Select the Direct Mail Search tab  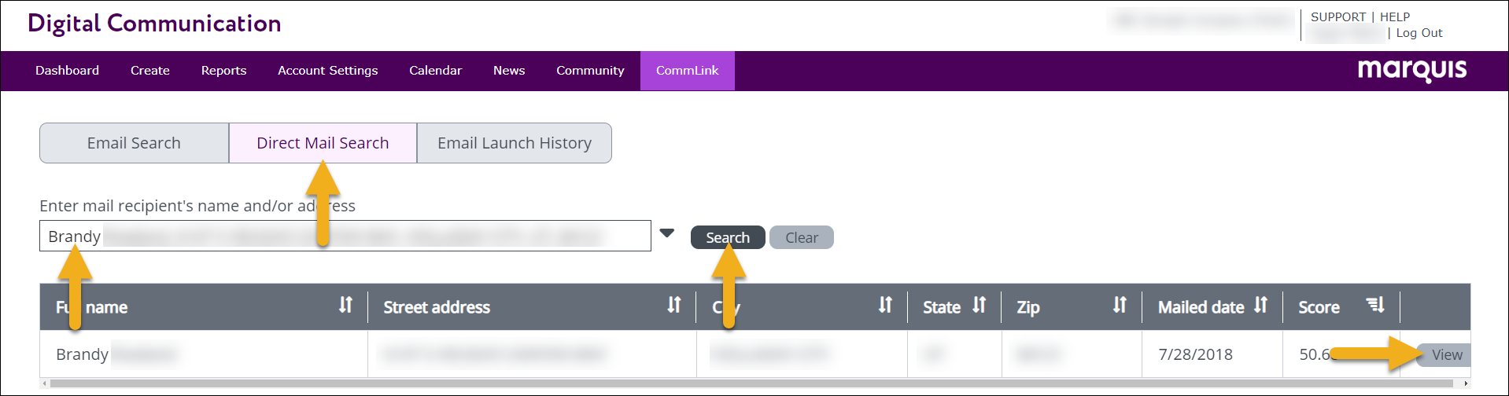(x=323, y=143)
